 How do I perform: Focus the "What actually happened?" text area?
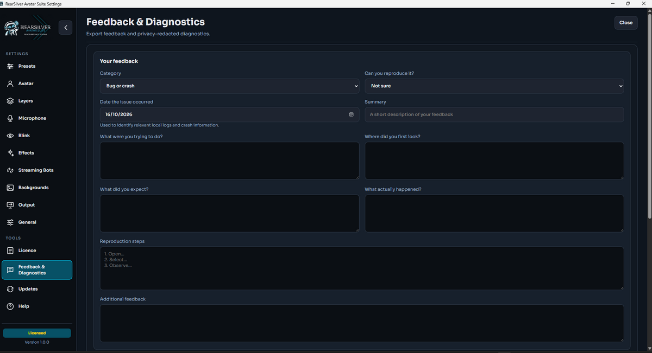pyautogui.click(x=494, y=213)
